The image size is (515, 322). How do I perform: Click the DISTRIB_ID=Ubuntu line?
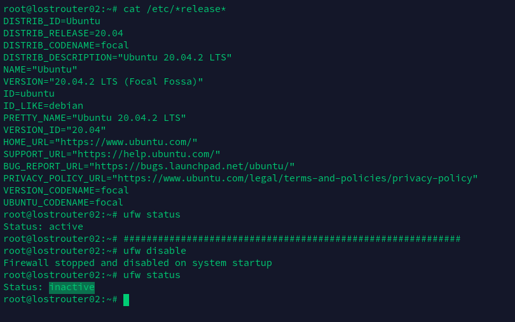[52, 21]
